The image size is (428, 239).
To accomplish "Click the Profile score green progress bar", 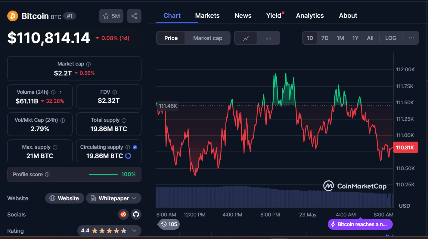I will pos(103,174).
